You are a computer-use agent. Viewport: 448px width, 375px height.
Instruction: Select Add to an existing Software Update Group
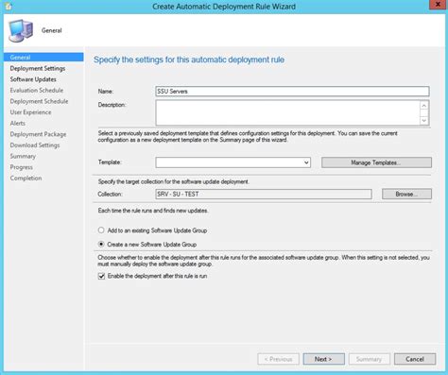point(101,230)
